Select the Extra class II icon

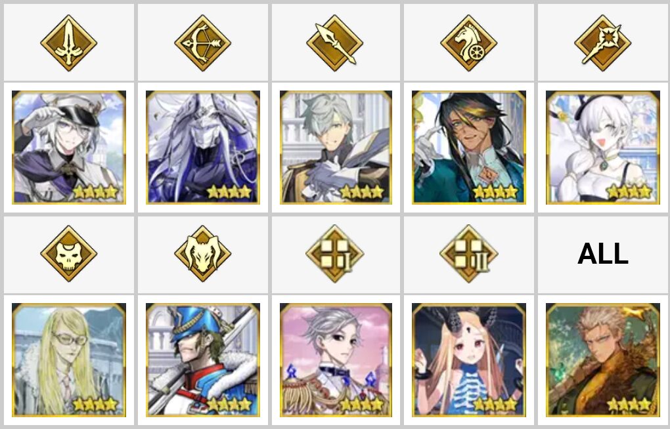[469, 254]
